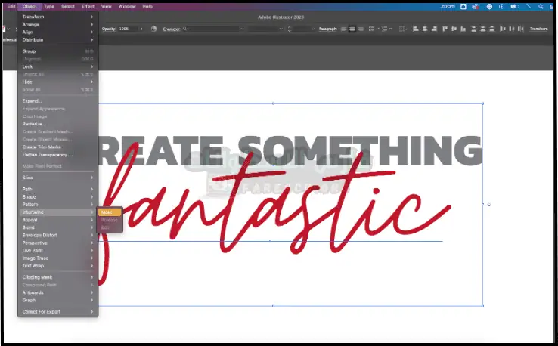Click the align center paragraph icon
Screen dimensions: 558x346
coord(352,29)
